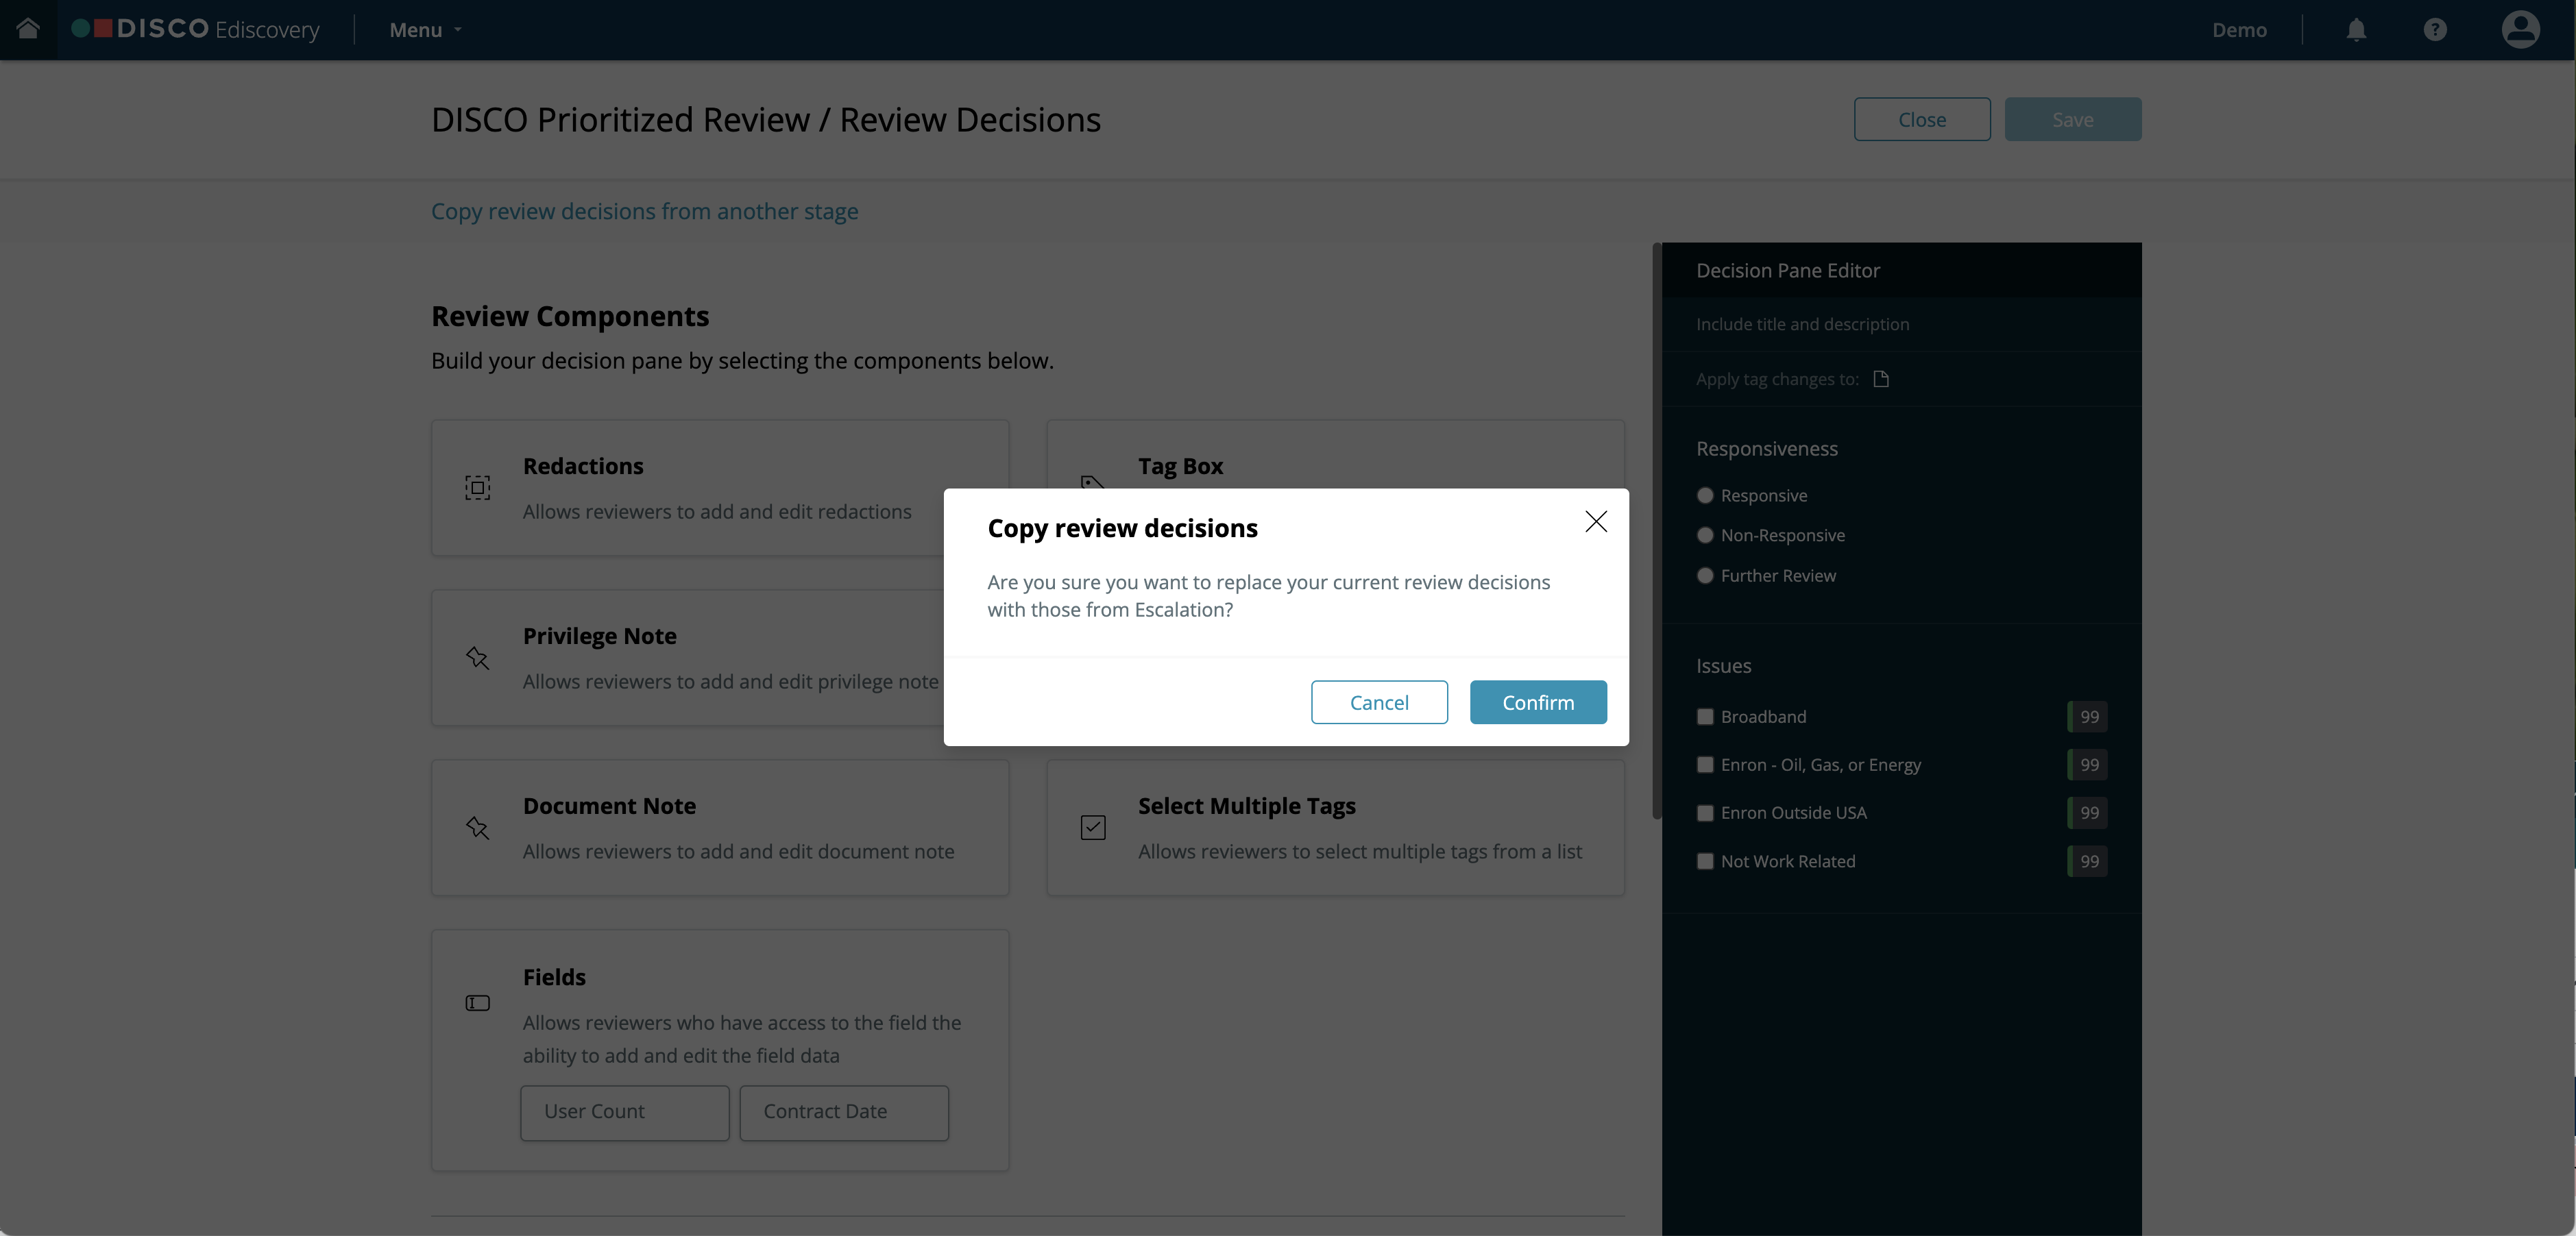Click the Privilege Note pin icon

tap(477, 658)
